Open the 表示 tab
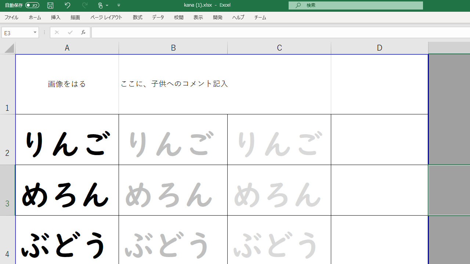The image size is (470, 264). tap(198, 17)
